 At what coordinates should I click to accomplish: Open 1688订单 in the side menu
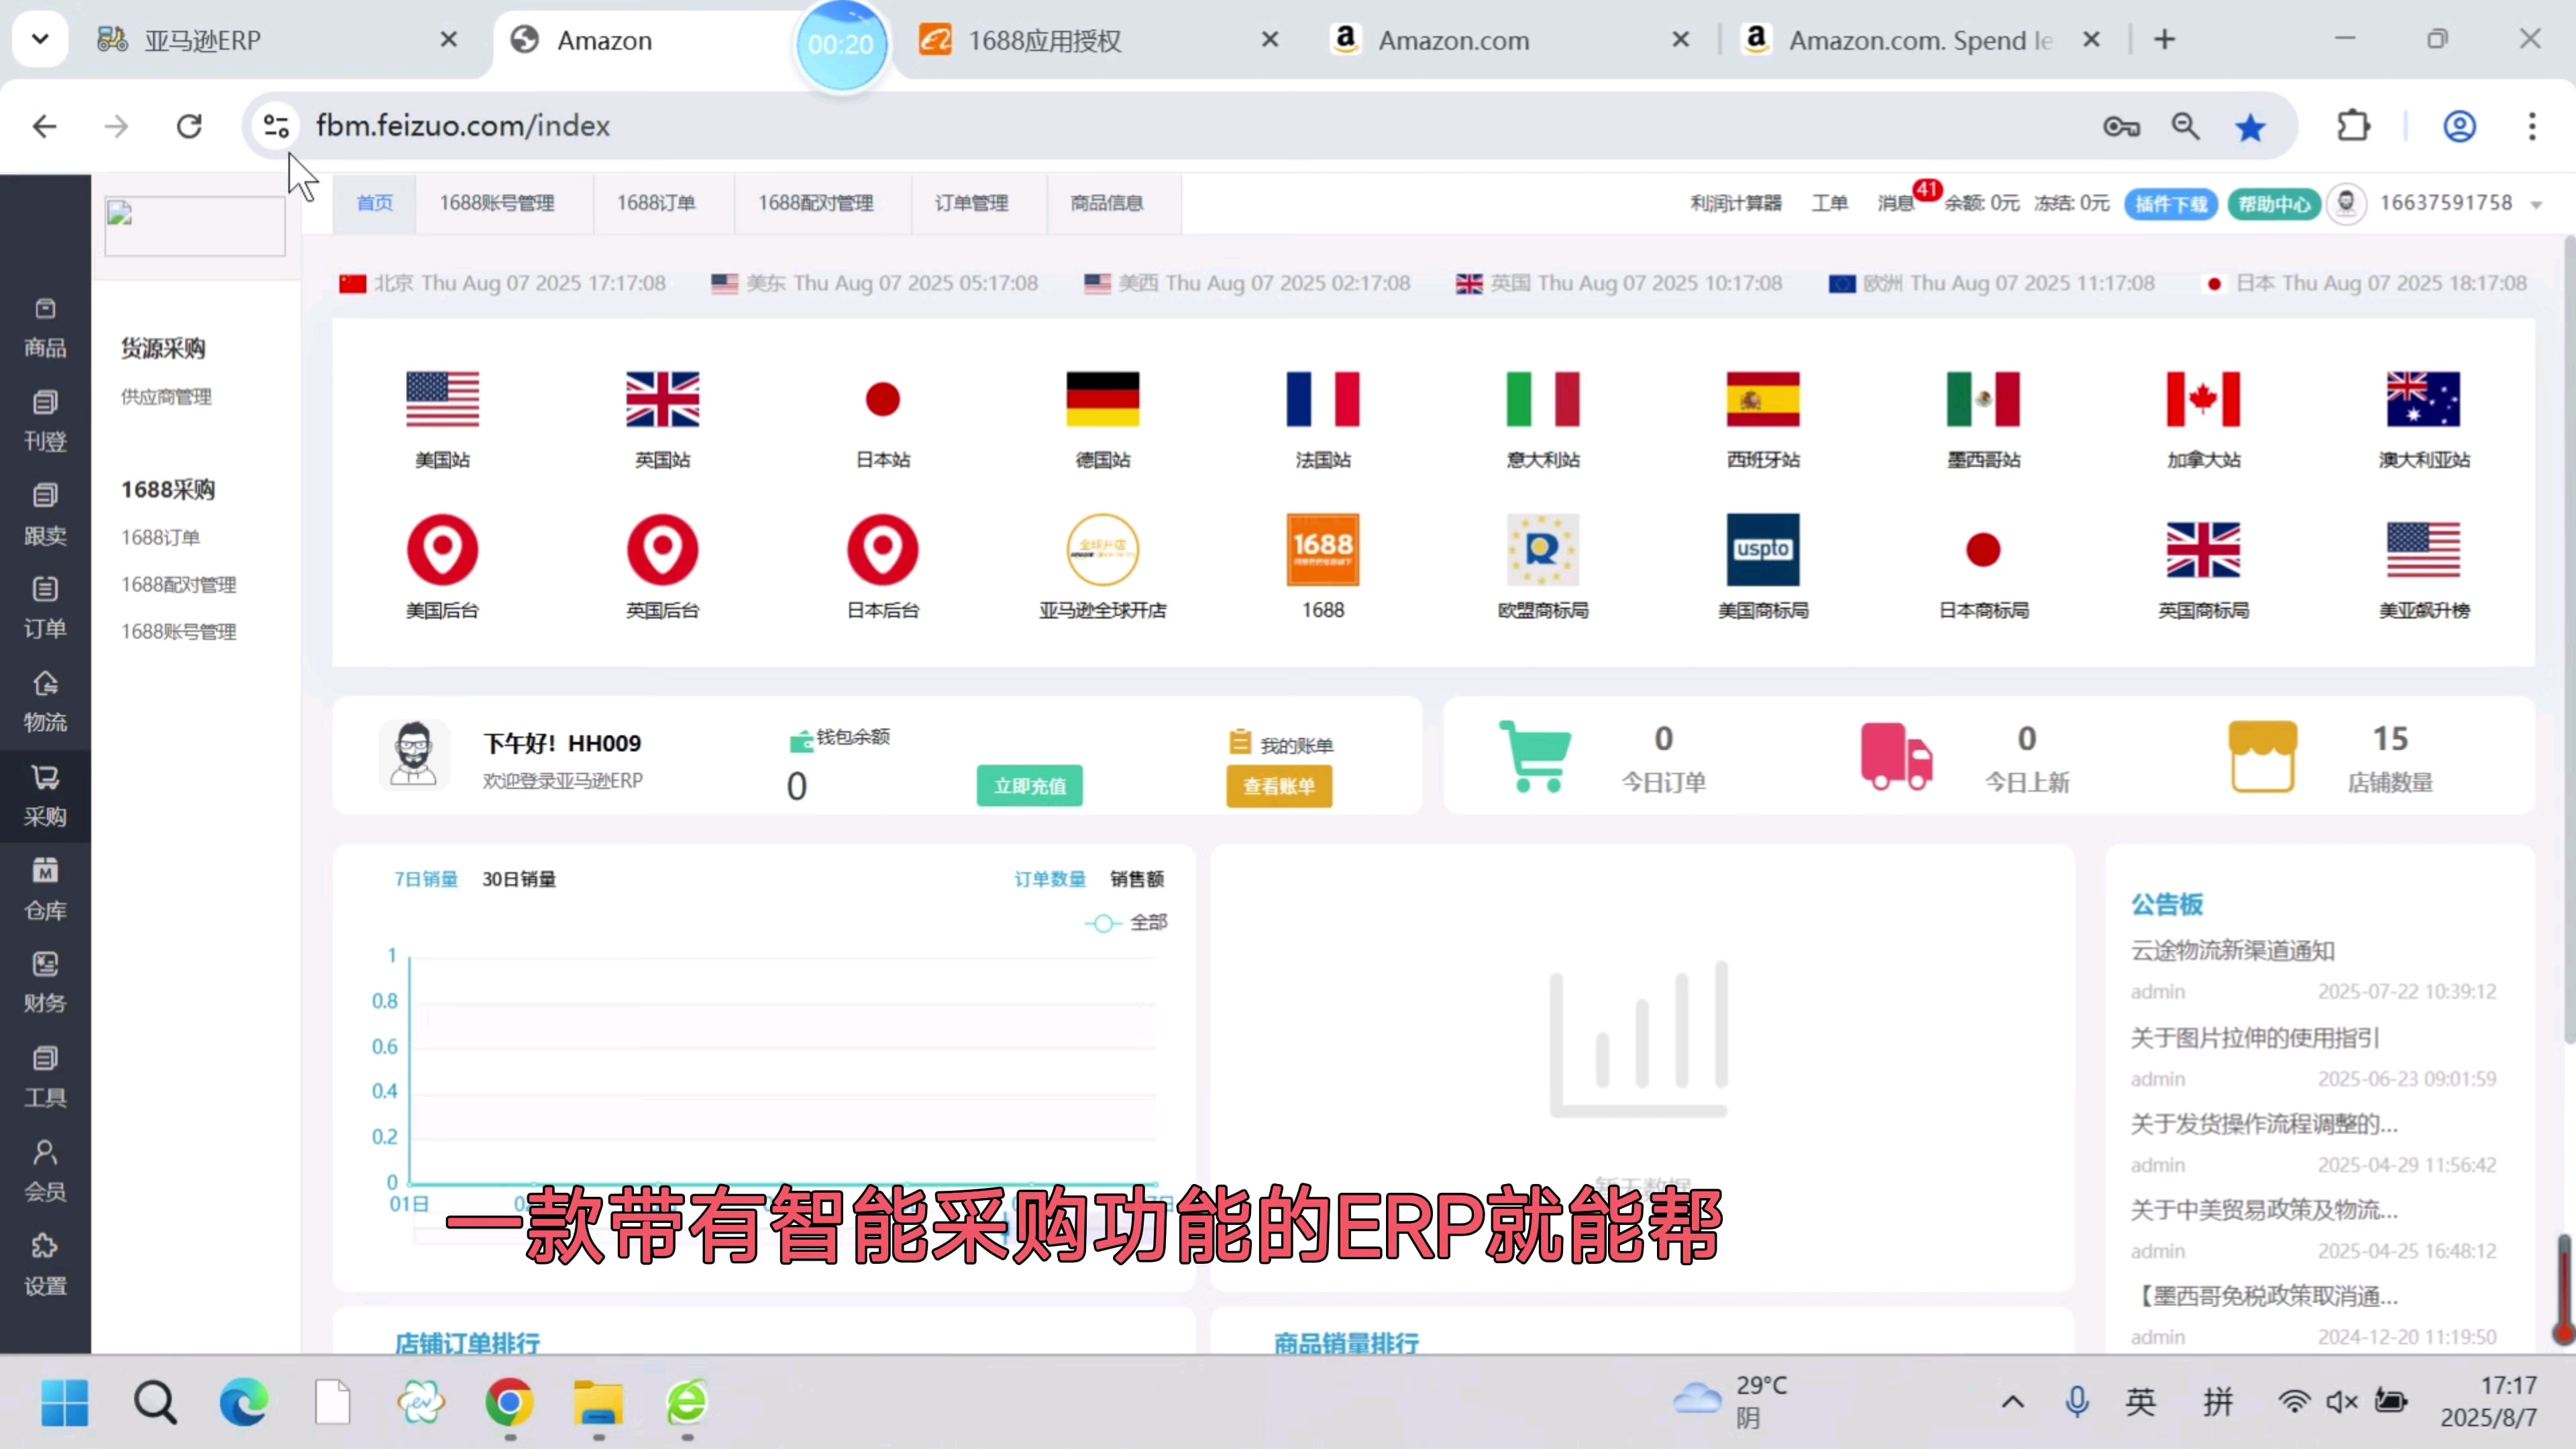pos(161,538)
